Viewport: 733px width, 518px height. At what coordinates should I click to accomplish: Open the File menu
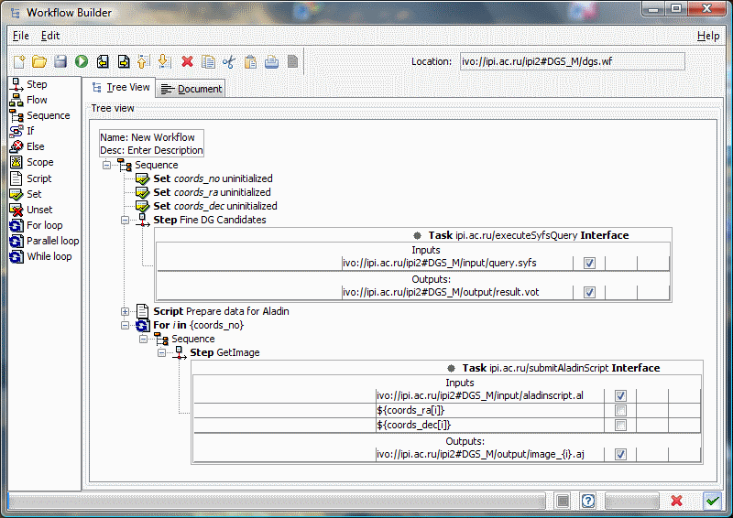tap(20, 36)
